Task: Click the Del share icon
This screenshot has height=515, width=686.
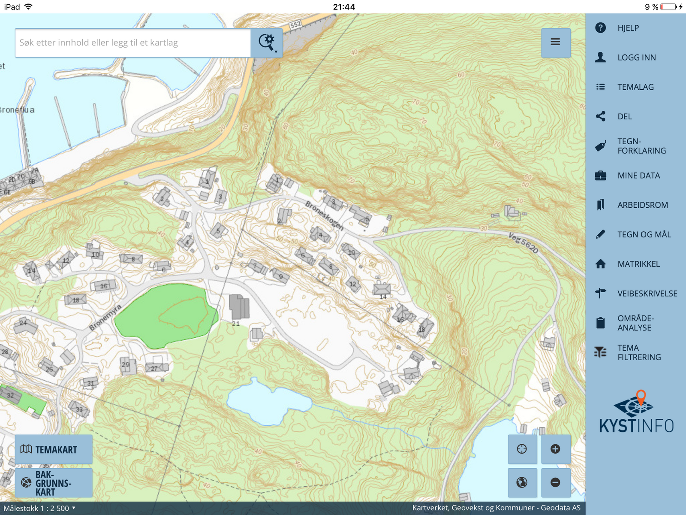Action: (601, 116)
